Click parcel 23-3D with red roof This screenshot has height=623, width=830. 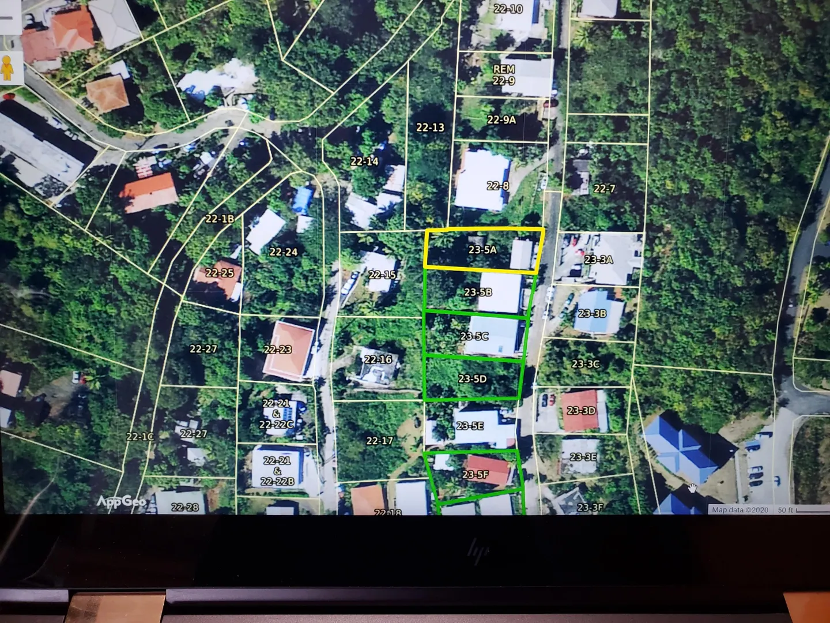(580, 411)
